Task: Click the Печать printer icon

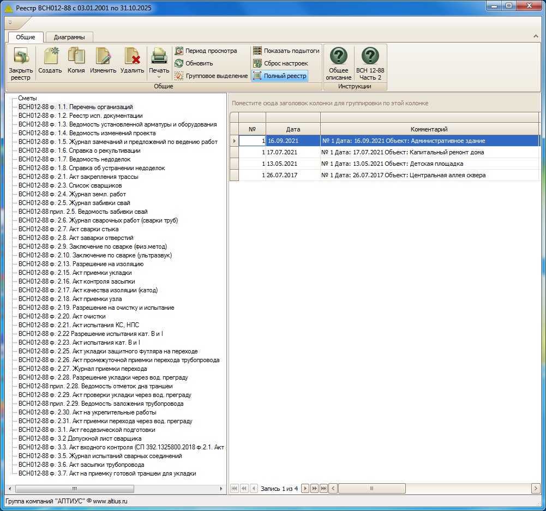Action: pyautogui.click(x=159, y=56)
